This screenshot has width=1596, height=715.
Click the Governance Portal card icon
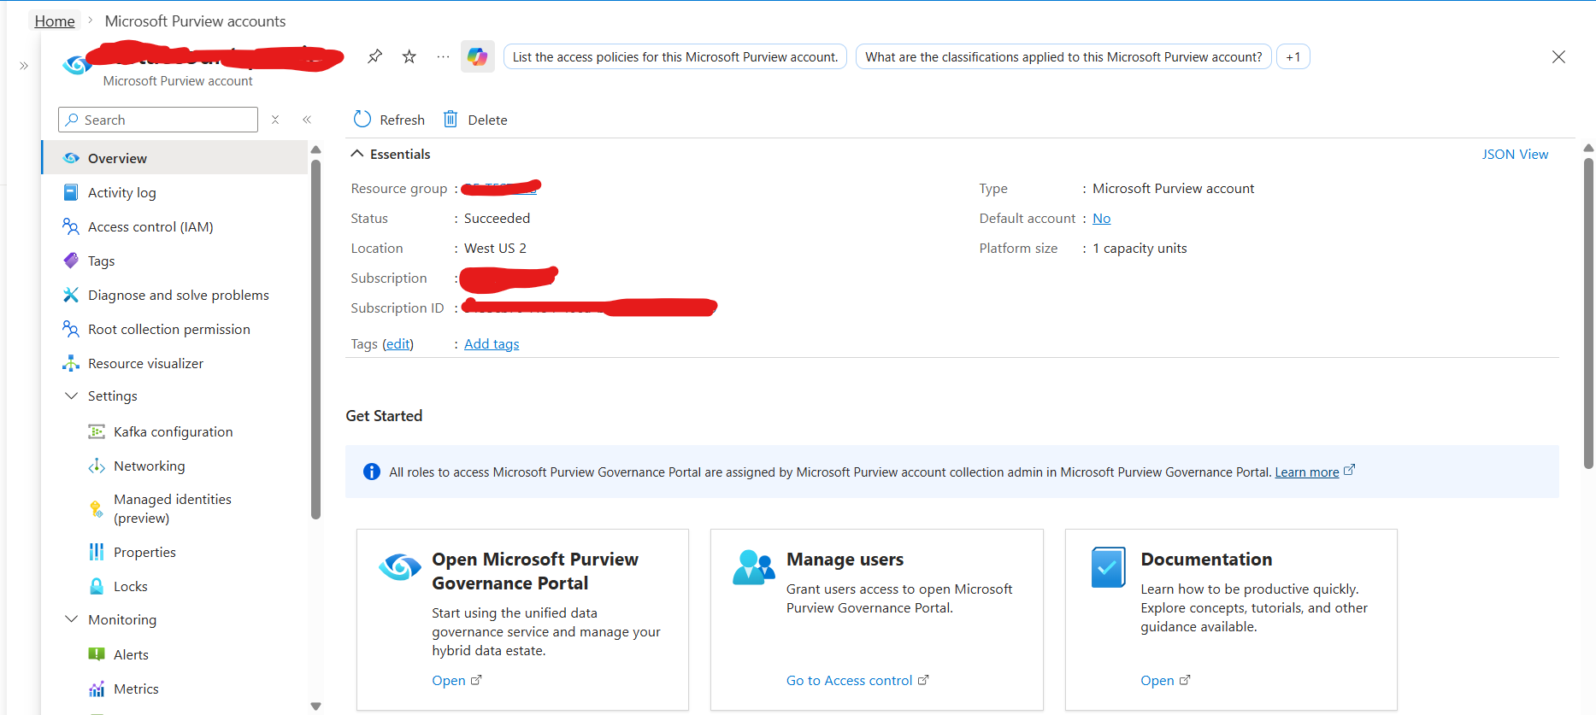(x=400, y=566)
